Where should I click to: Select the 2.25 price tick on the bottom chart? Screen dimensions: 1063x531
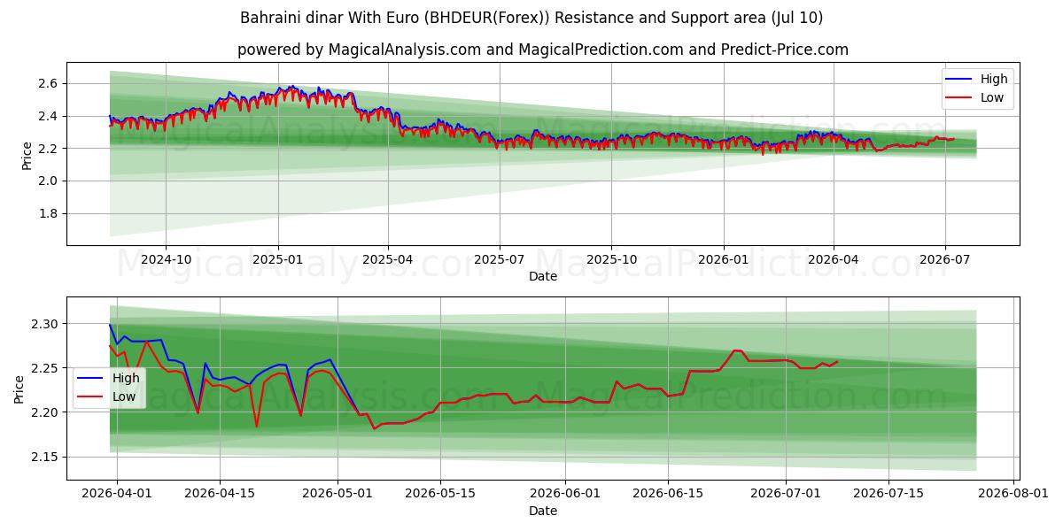[x=46, y=368]
